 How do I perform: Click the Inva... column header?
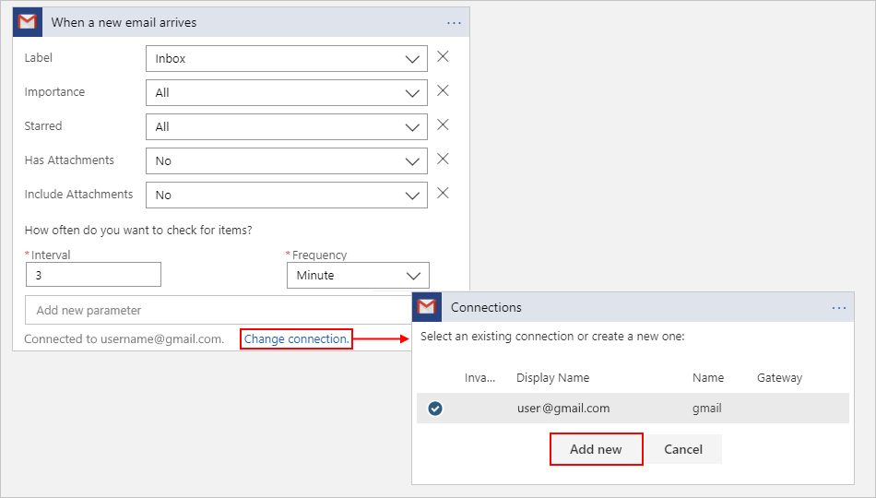pos(479,378)
